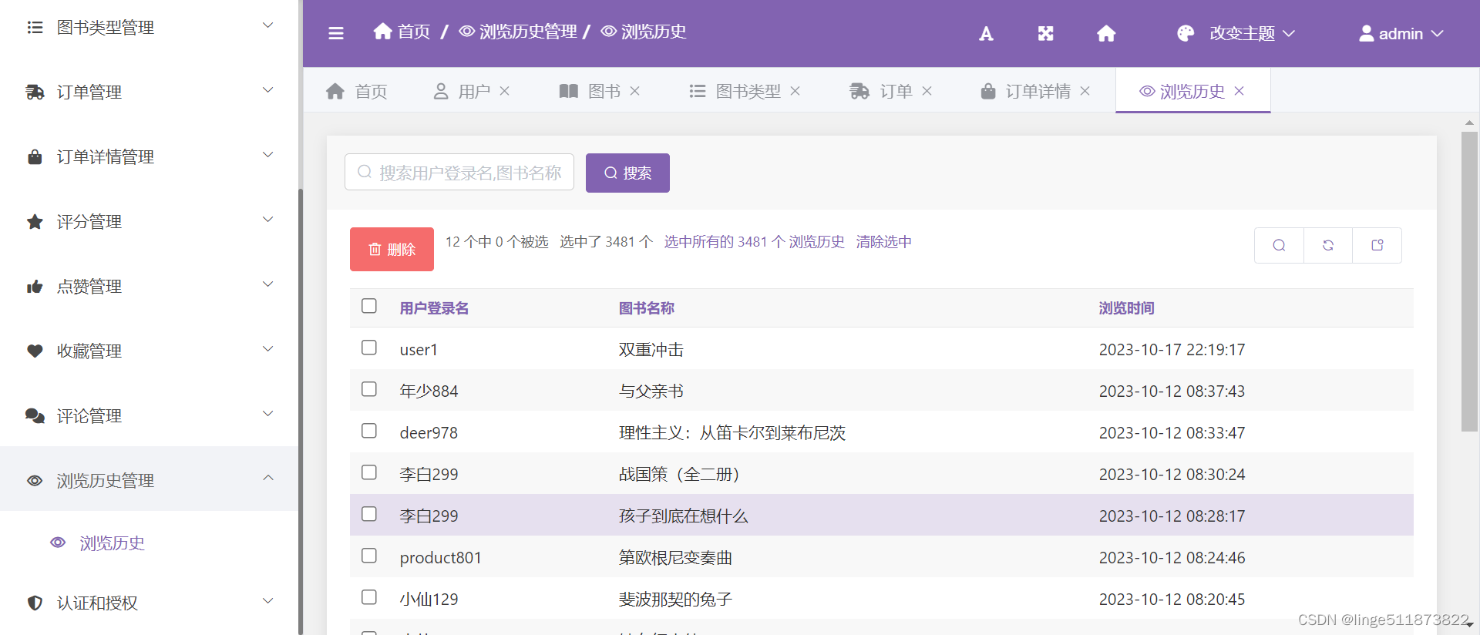1480x635 pixels.
Task: Click the purple 搜索 button
Action: 627,173
